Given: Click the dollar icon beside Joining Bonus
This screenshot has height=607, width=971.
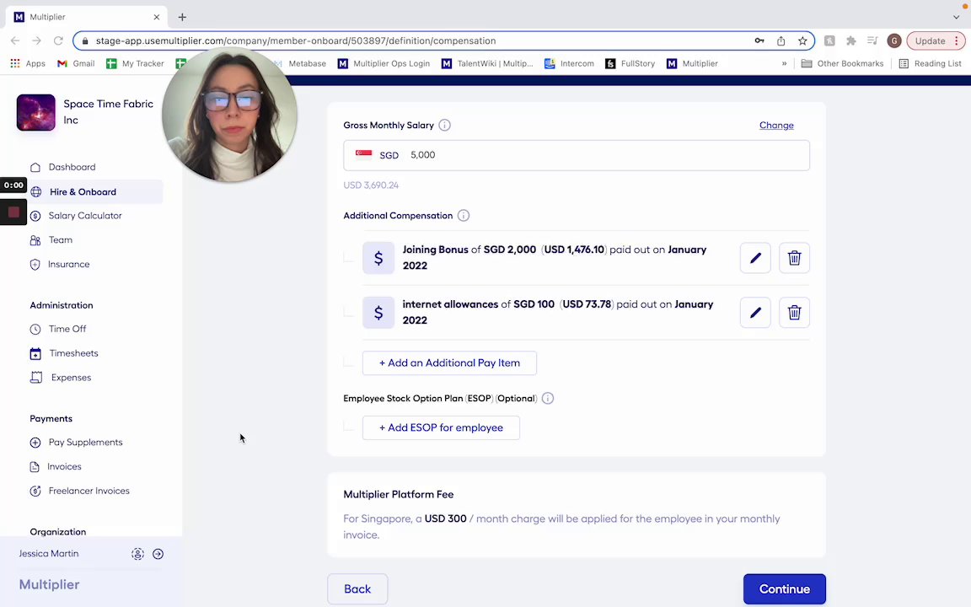Looking at the screenshot, I should [x=378, y=258].
